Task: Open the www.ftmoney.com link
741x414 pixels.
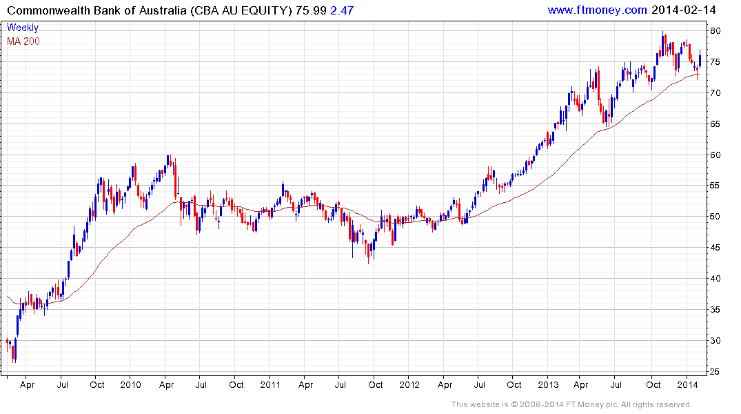Action: (x=598, y=10)
